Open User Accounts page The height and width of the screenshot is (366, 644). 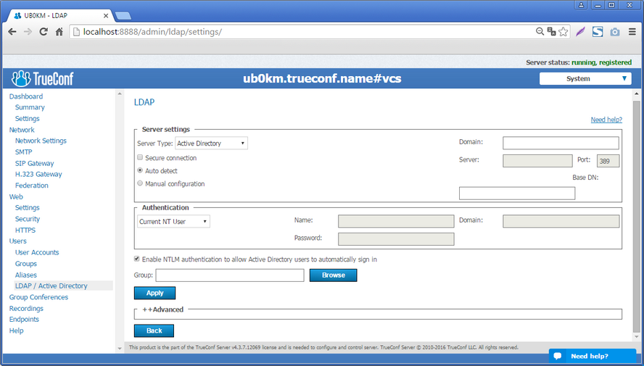pos(37,252)
